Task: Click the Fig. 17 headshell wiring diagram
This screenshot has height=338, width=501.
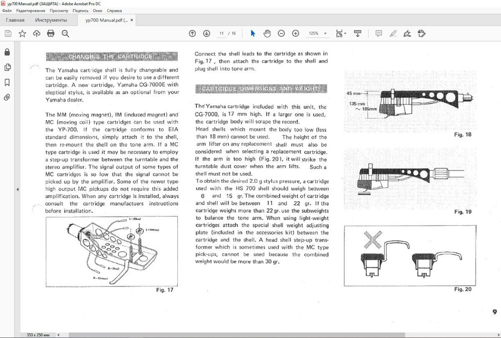Action: 112,251
